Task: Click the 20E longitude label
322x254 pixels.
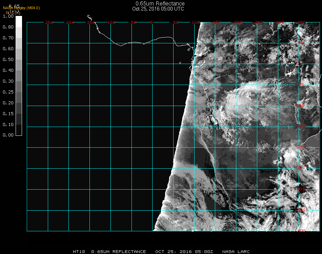Action: (238, 22)
